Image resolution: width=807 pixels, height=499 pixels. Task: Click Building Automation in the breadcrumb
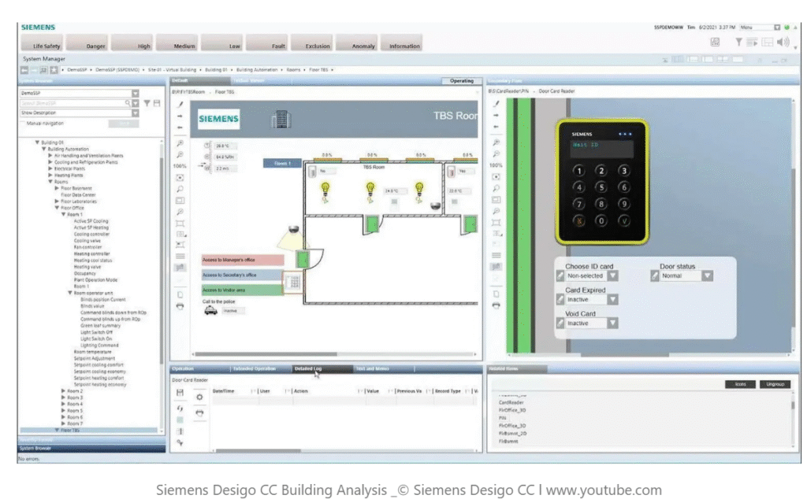(x=257, y=70)
